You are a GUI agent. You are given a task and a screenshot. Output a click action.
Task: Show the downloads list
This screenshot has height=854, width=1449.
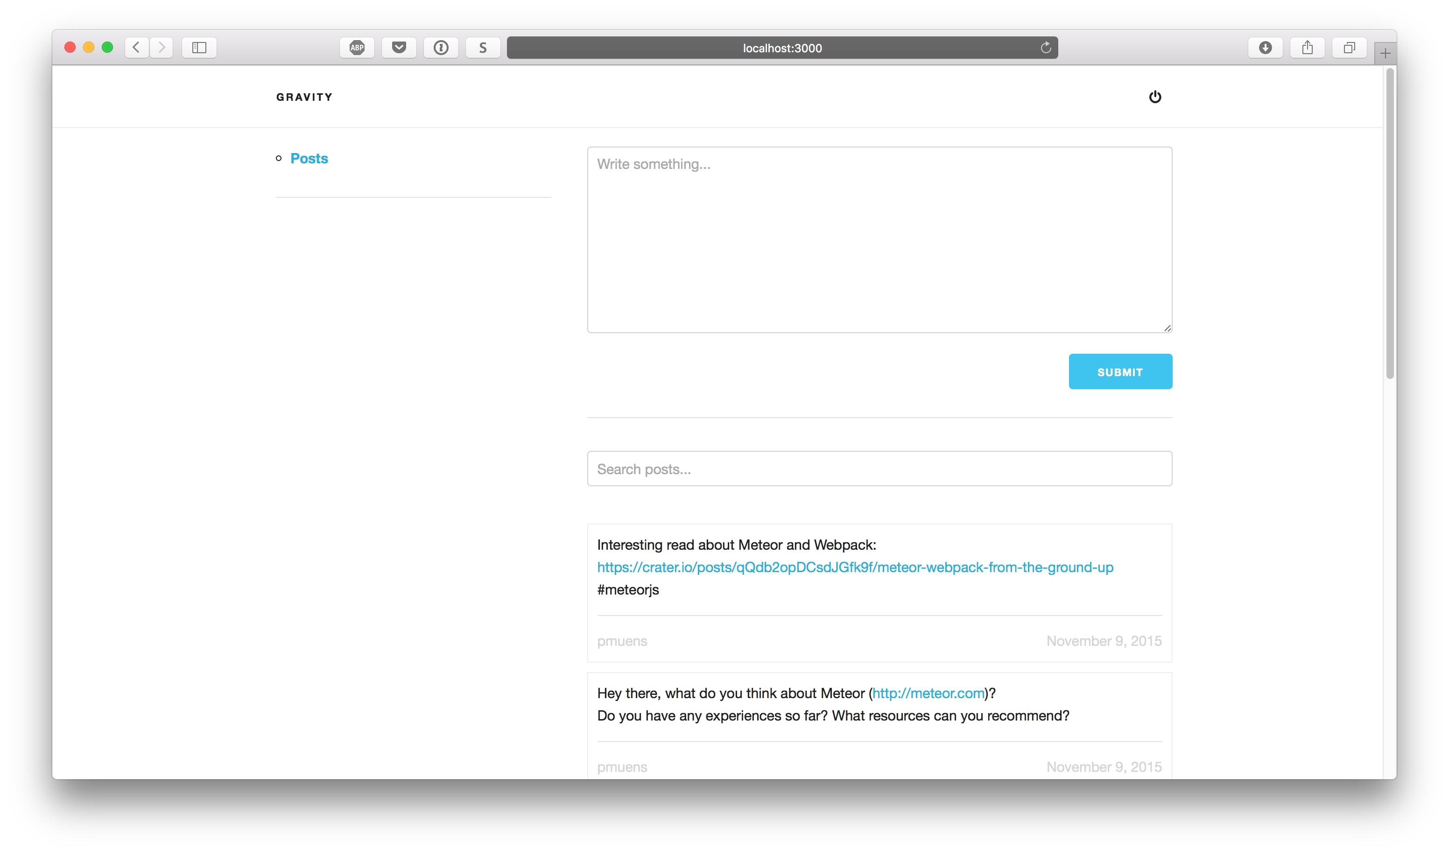pos(1265,48)
